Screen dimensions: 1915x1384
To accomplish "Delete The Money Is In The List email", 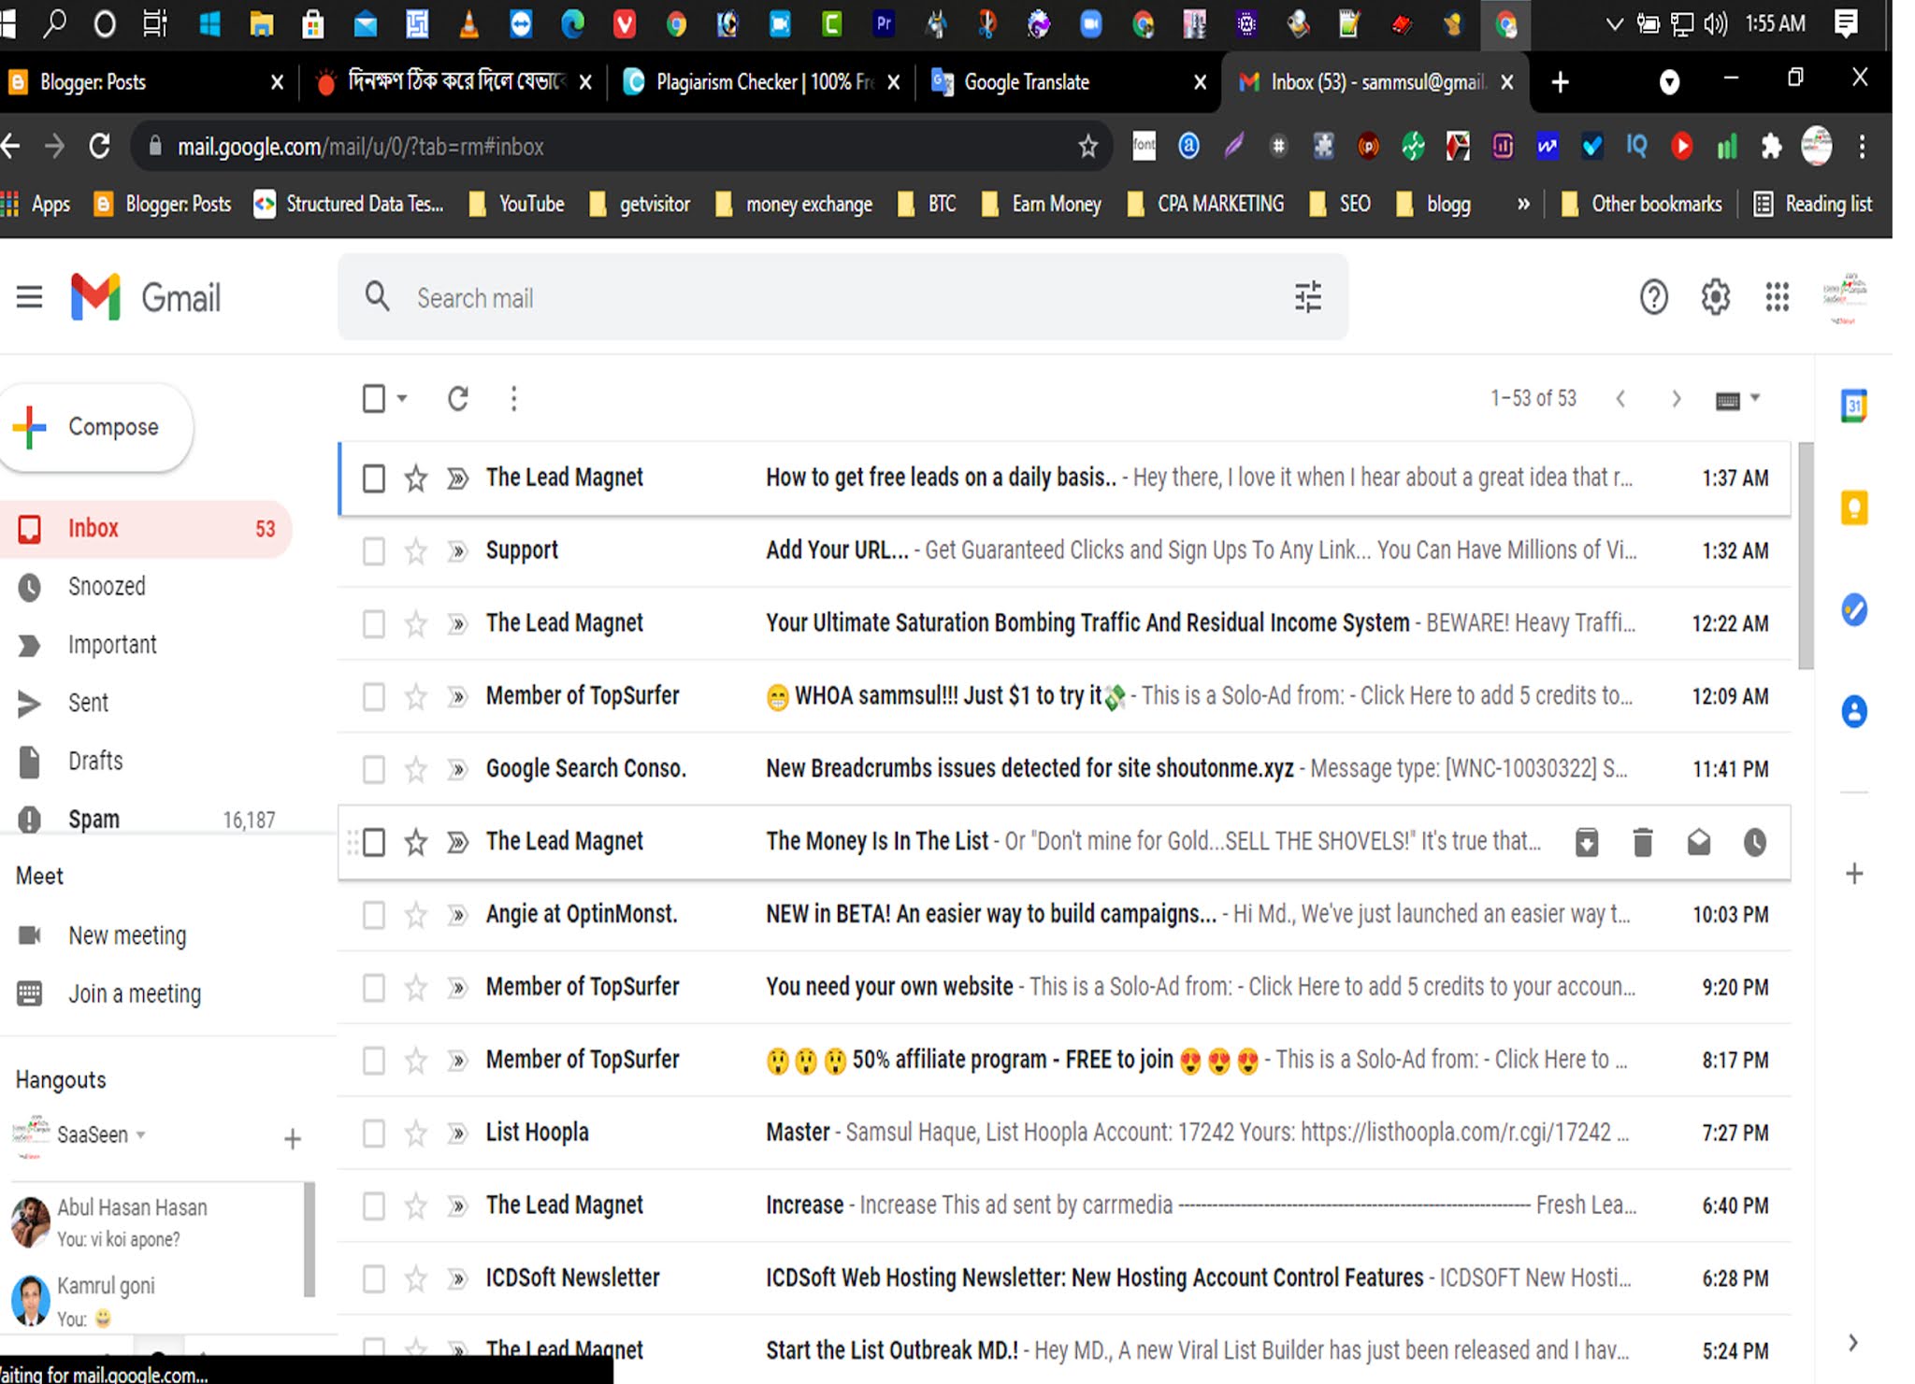I will [x=1642, y=842].
